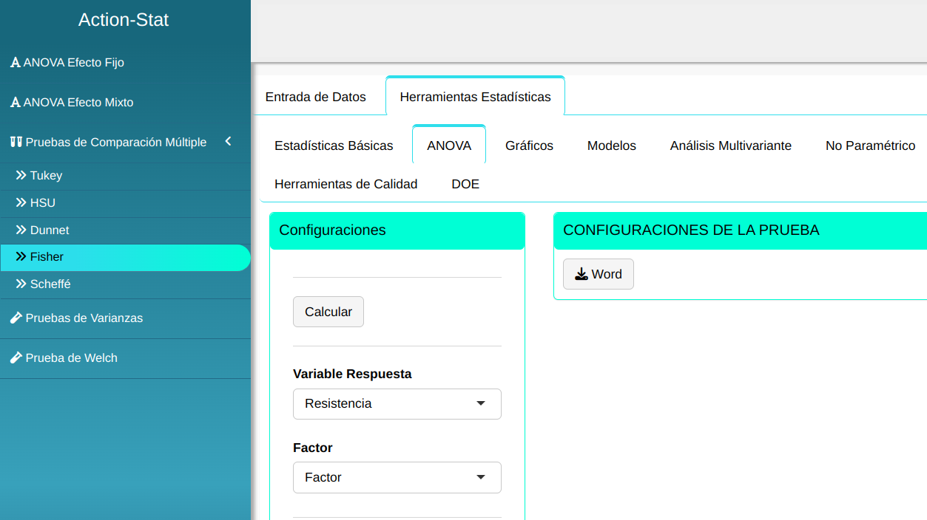This screenshot has height=520, width=927.
Task: Collapse Pruebas de Comparación Múltiple chevron
Action: click(228, 142)
